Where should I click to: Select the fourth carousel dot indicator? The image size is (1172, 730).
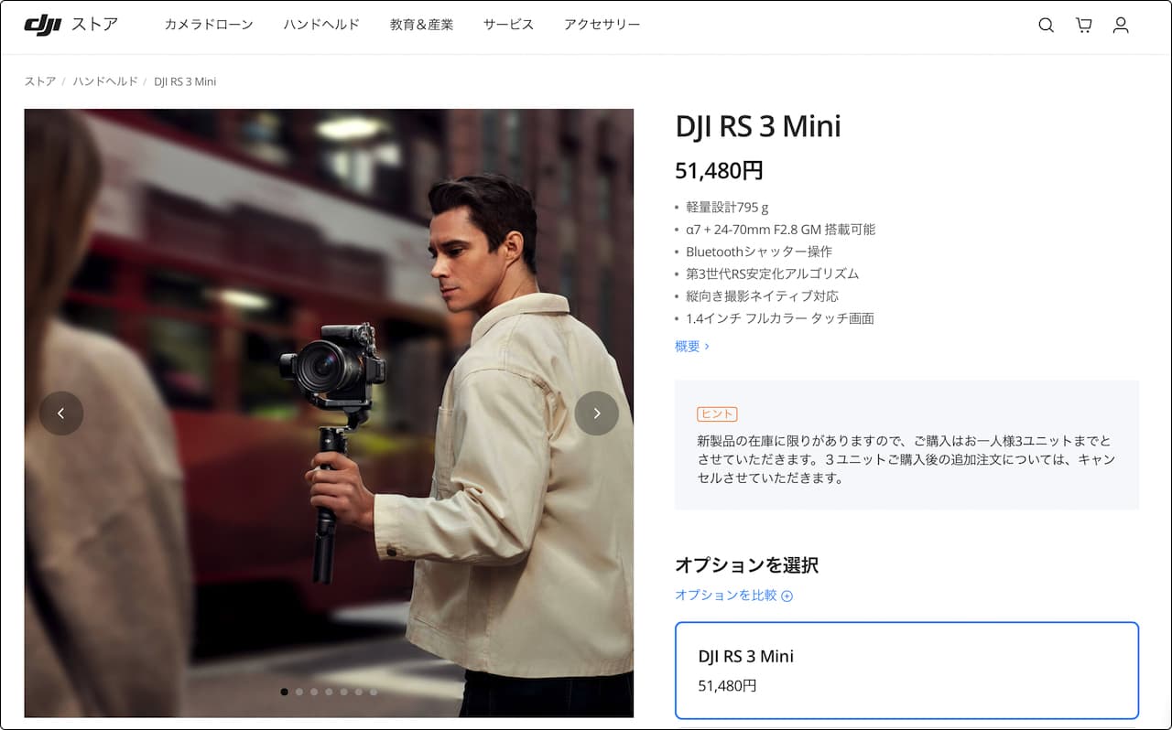329,692
